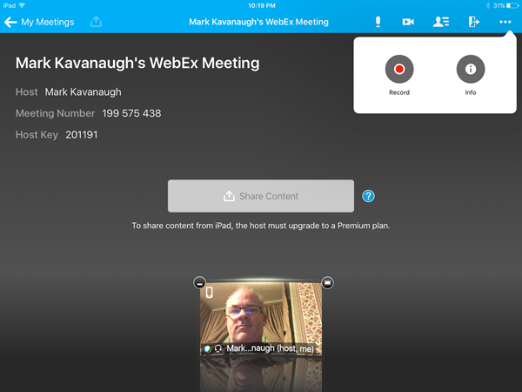Tap the mobile device icon on the video
This screenshot has width=522, height=392.
pyautogui.click(x=209, y=293)
